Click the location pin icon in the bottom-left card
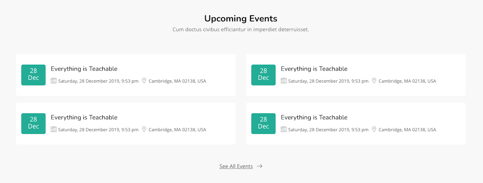The width and height of the screenshot is (483, 183). (x=144, y=129)
